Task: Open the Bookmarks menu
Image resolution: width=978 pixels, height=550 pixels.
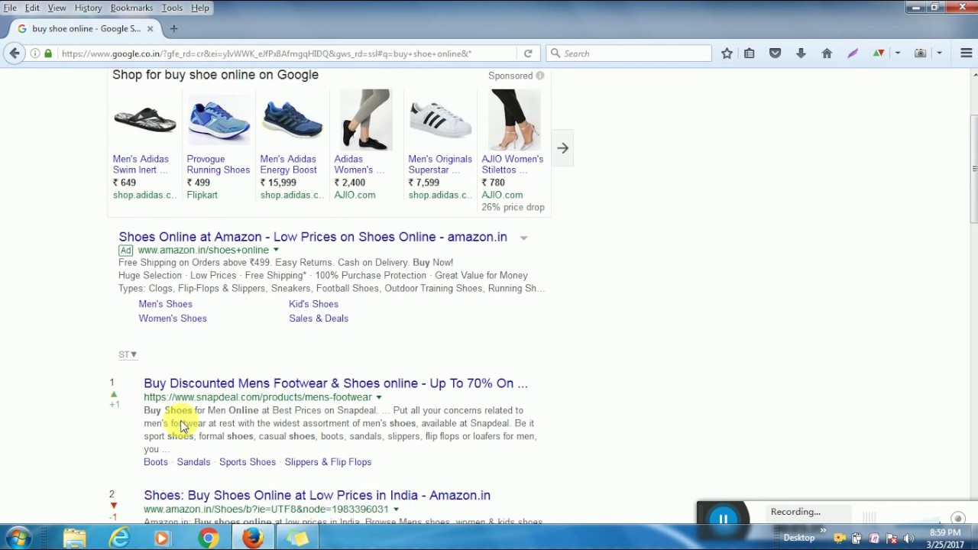Action: (131, 8)
